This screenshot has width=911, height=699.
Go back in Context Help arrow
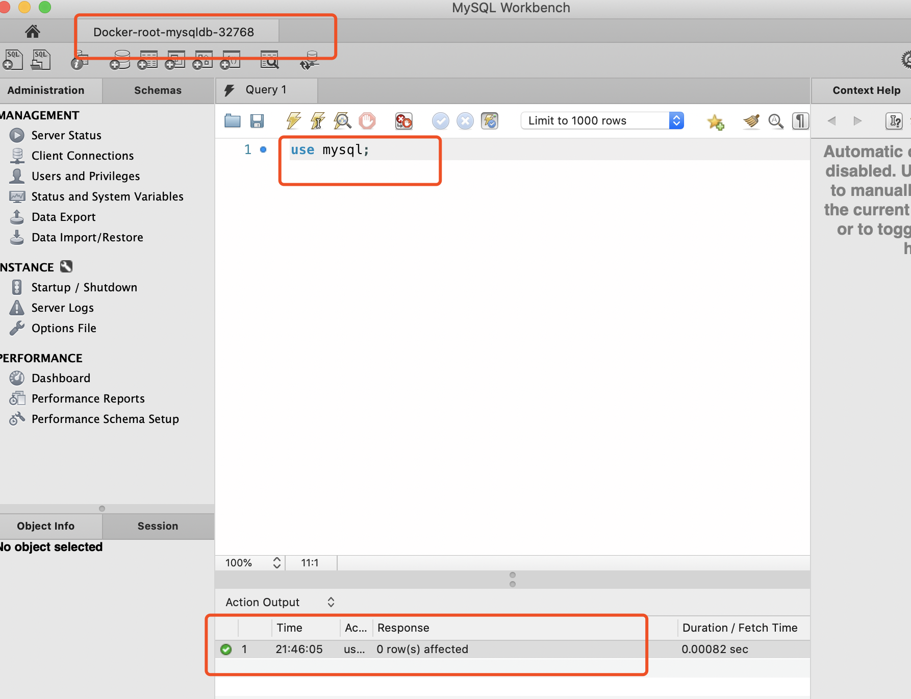831,121
